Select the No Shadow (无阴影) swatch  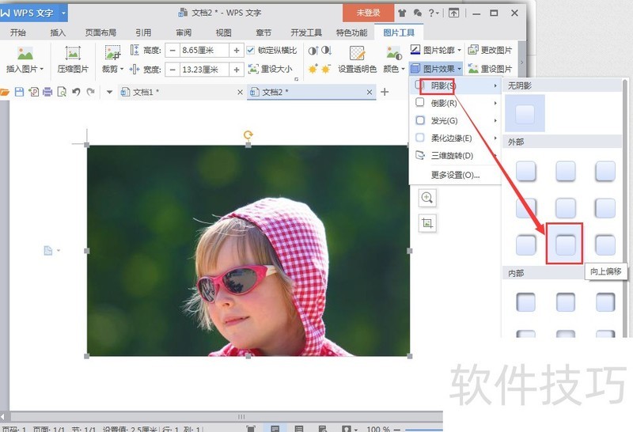[525, 114]
